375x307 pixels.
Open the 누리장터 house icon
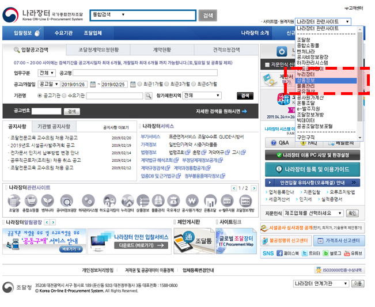pos(127,200)
